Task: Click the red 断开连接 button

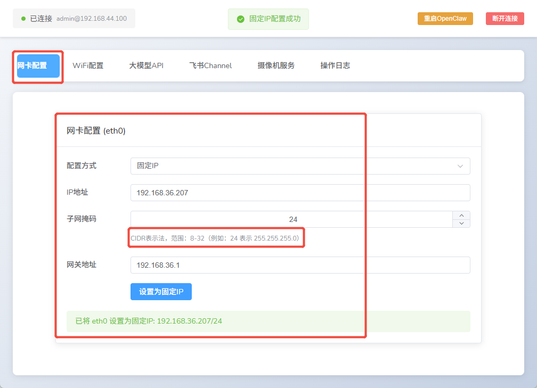Action: 505,19
